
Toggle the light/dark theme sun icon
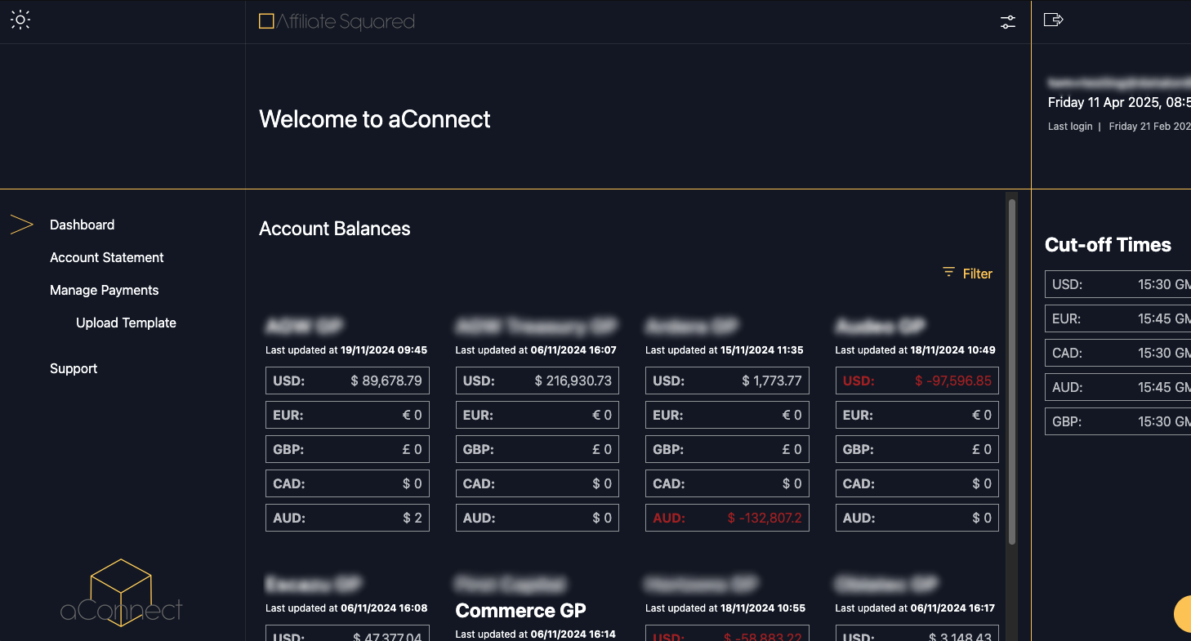(x=20, y=20)
